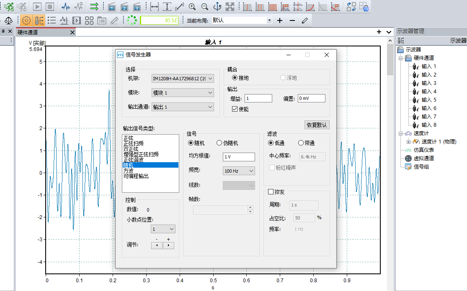Click the diagonal autoscale arrow icon
The height and width of the screenshot is (291, 467).
pos(180,7)
